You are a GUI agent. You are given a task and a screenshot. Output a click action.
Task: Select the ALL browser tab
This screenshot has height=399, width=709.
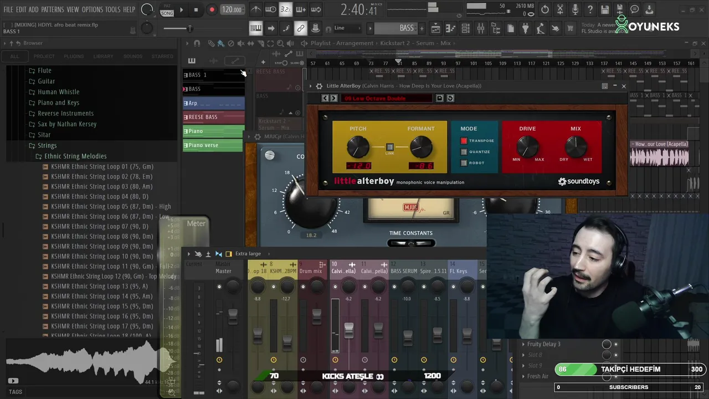coord(14,56)
